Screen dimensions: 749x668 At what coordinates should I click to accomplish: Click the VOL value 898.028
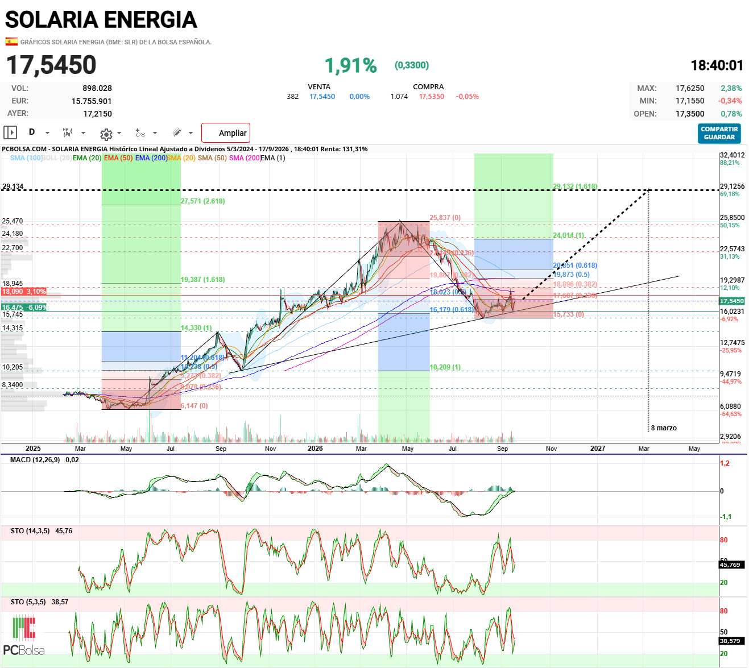click(x=97, y=88)
